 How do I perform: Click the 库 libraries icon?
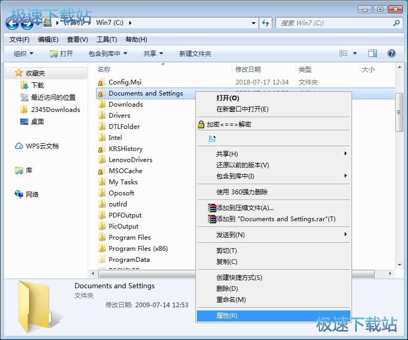(x=18, y=170)
